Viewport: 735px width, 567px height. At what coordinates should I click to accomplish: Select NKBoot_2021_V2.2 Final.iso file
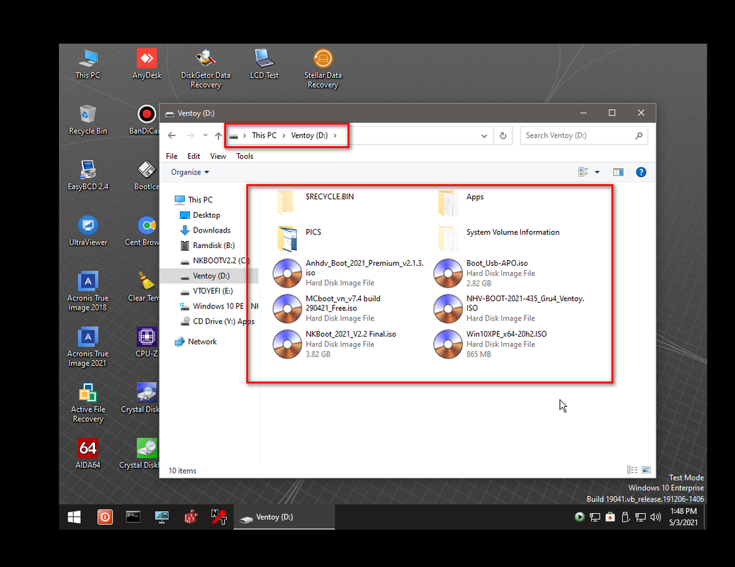tap(335, 344)
